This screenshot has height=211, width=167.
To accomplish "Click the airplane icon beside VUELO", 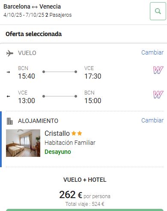I will pos(10,53).
